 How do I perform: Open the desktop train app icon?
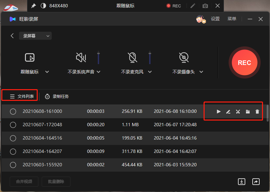11,8
